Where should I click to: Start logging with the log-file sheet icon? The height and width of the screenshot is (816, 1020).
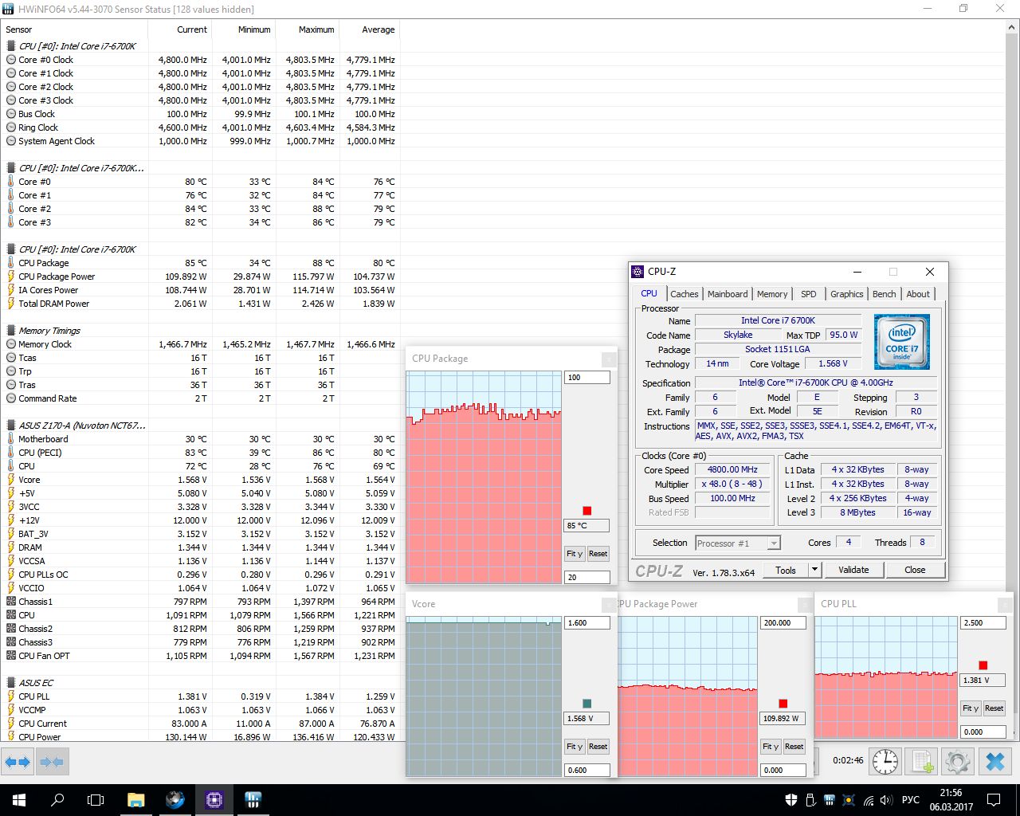922,762
